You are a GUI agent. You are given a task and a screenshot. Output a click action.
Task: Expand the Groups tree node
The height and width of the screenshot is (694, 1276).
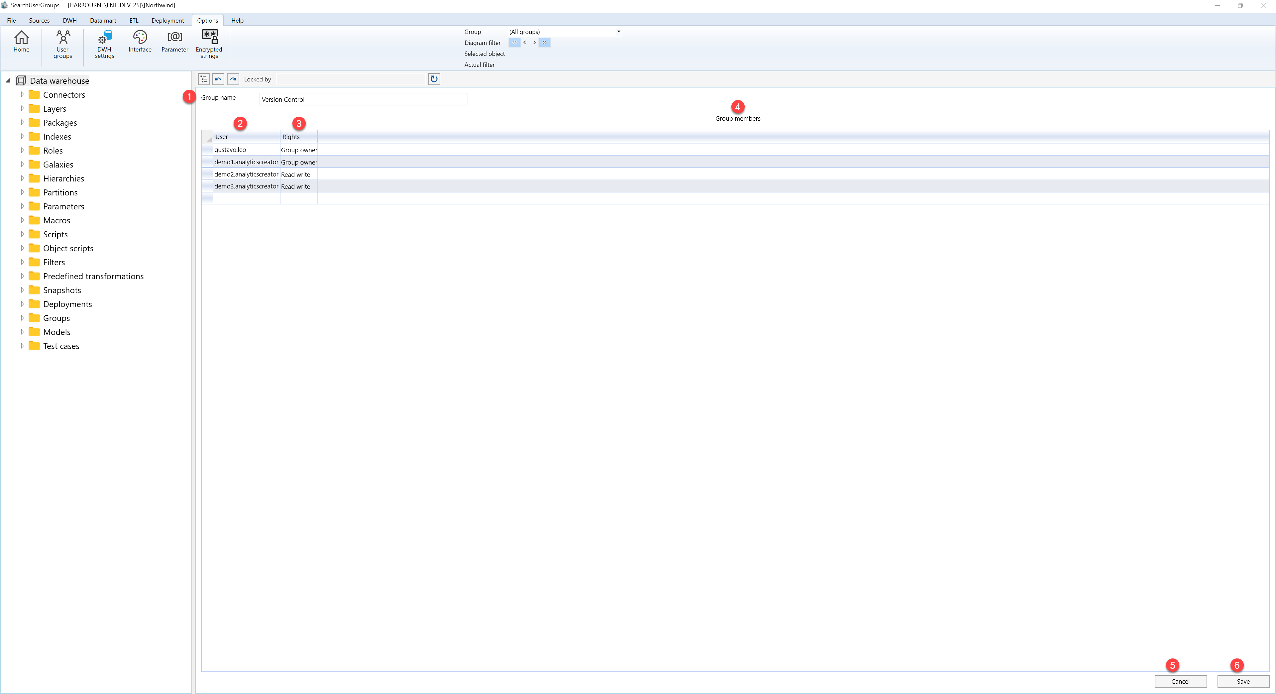(x=22, y=317)
